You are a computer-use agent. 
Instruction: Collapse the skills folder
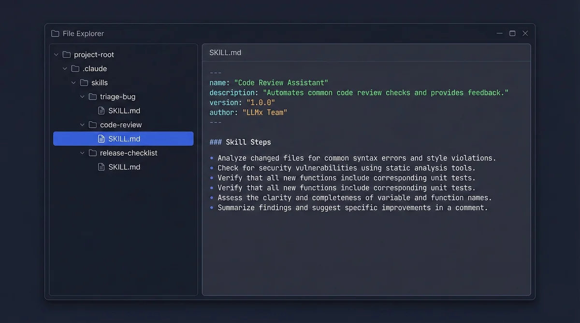73,82
